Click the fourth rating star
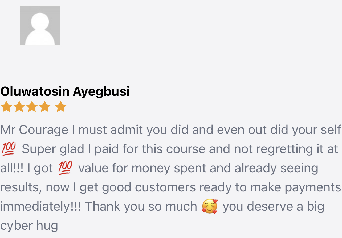342x238 pixels. tap(45, 107)
